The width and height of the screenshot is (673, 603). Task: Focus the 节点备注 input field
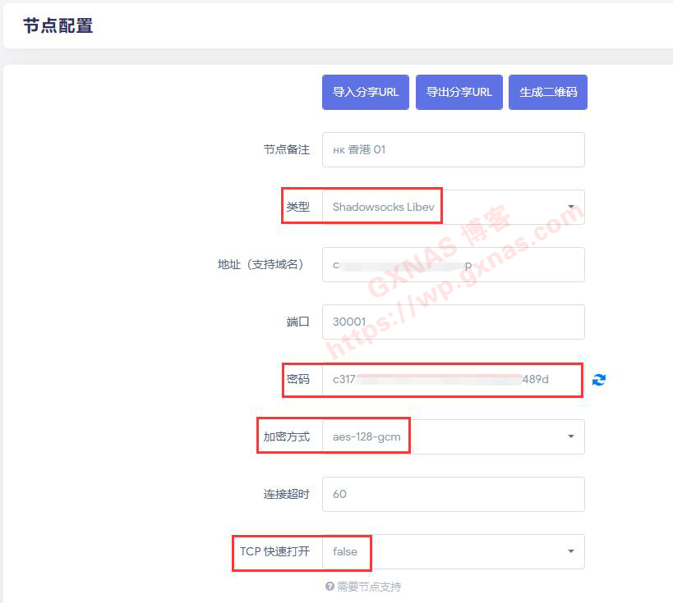click(453, 149)
